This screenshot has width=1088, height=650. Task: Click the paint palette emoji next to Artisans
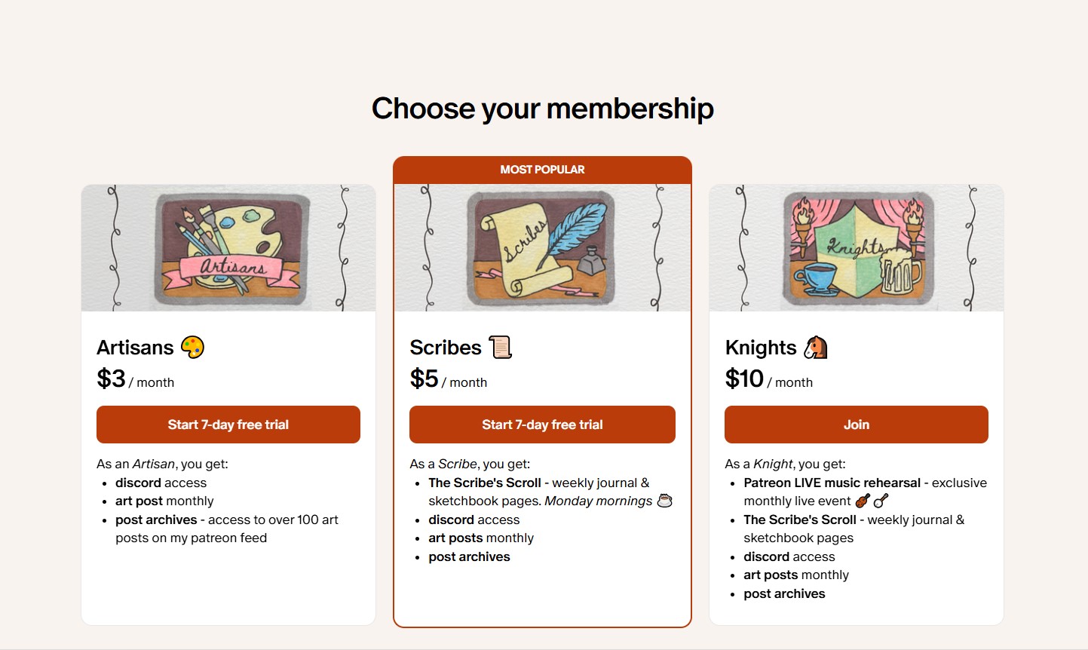[x=192, y=348]
